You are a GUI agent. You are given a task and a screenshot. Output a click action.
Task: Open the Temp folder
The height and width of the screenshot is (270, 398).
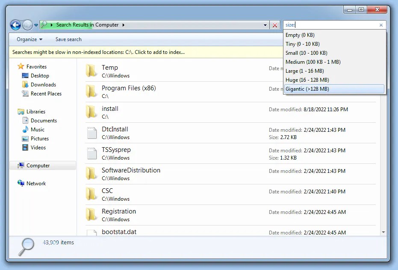110,68
